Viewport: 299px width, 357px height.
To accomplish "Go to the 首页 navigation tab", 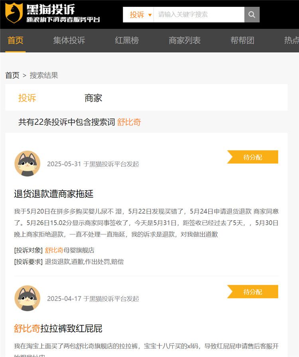I will point(16,40).
